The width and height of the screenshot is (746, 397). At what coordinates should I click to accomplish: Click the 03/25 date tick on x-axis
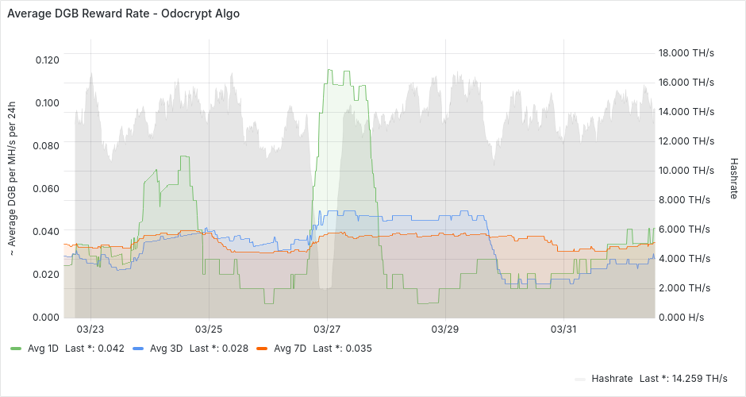pos(208,330)
